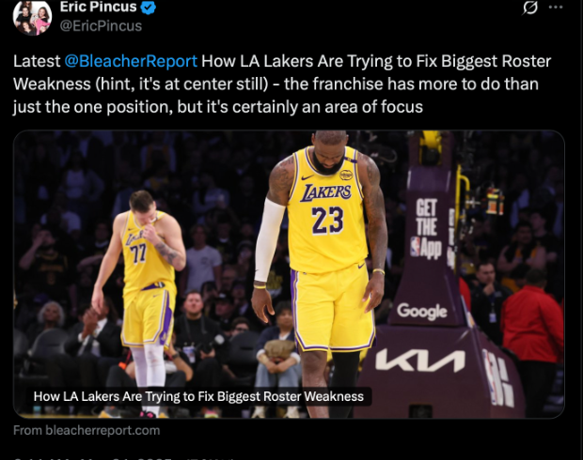Screen dimensions: 583x460
Task: Open the card headline overlay caption
Action: pos(198,396)
